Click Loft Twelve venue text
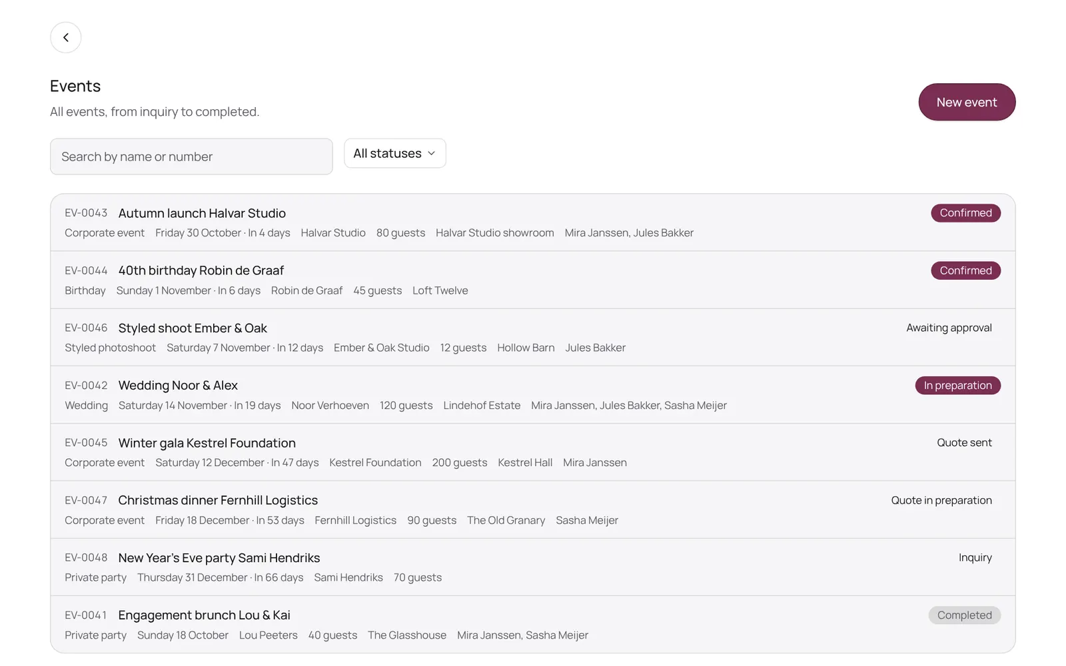This screenshot has width=1066, height=666. tap(440, 290)
